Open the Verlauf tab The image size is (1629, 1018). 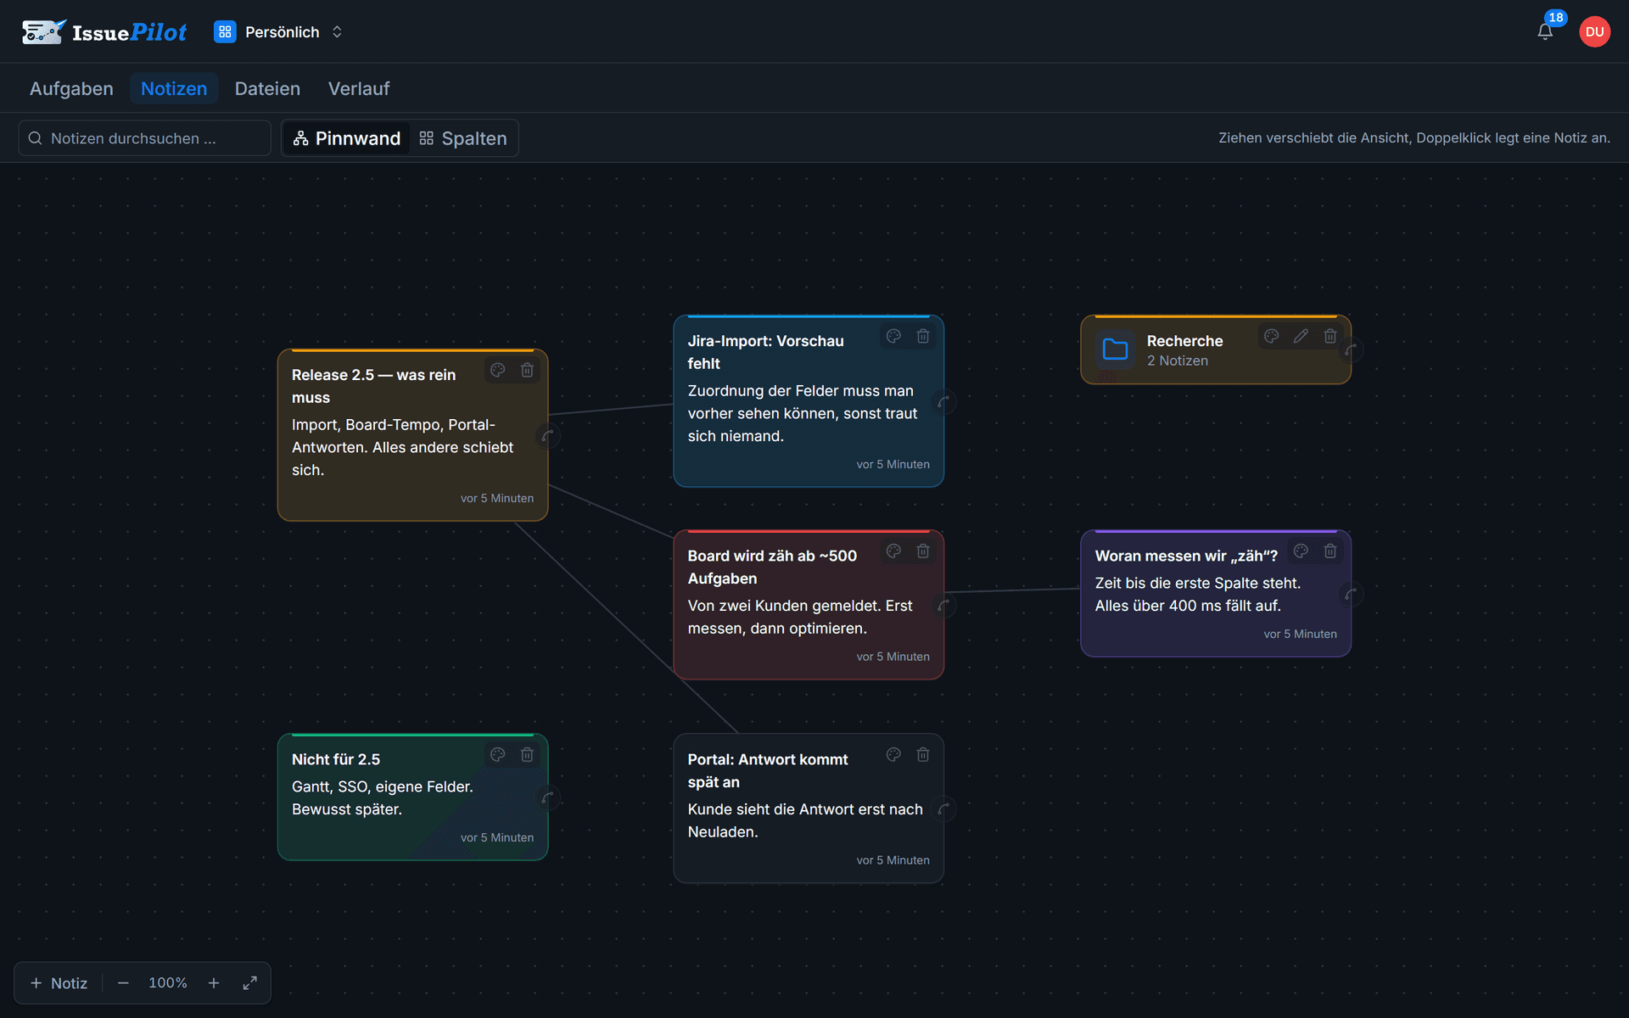[359, 88]
